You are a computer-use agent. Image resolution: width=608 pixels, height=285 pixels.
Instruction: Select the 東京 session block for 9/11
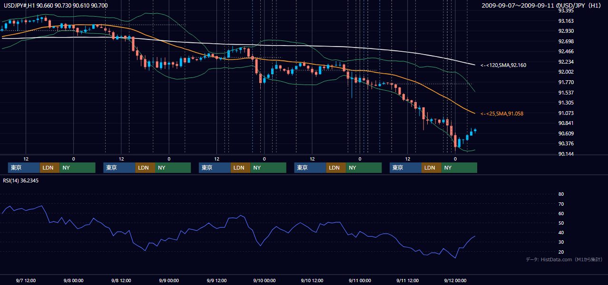pyautogui.click(x=406, y=168)
